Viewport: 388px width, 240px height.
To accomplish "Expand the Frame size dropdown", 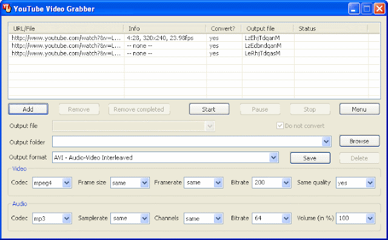I will click(x=144, y=183).
